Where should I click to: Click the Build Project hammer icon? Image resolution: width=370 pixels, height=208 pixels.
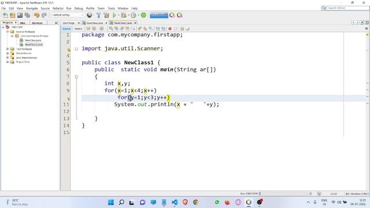(x=99, y=16)
